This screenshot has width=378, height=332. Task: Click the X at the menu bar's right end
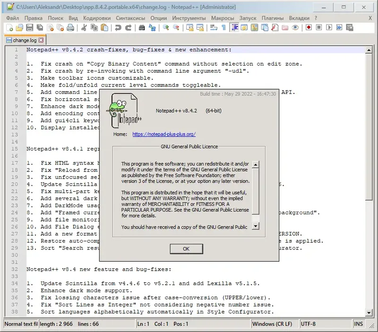pos(370,18)
